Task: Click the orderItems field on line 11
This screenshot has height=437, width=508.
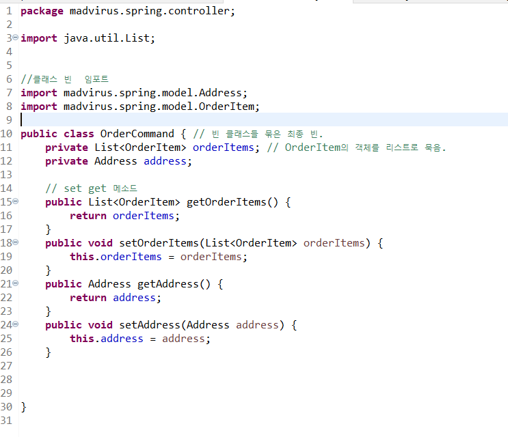Action: [223, 147]
